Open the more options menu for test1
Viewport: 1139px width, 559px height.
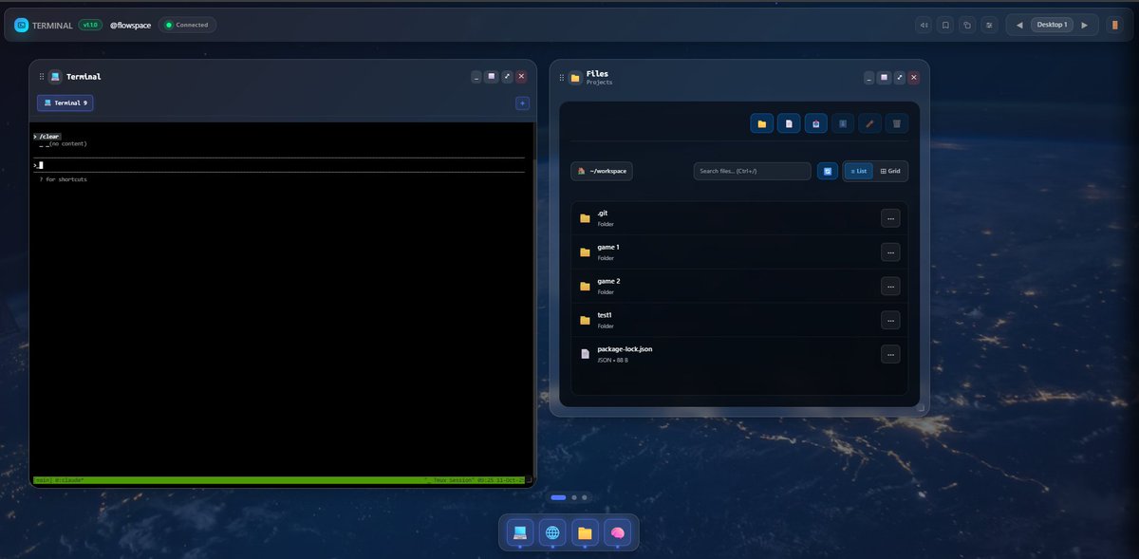[x=890, y=320]
